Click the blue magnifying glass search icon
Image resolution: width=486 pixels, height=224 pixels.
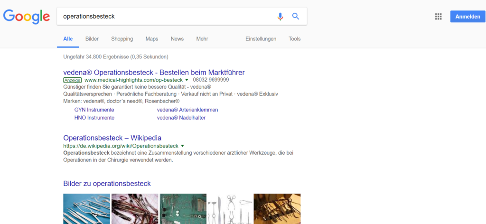(x=296, y=17)
